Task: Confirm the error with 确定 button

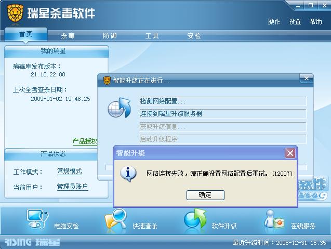Action: [205, 195]
